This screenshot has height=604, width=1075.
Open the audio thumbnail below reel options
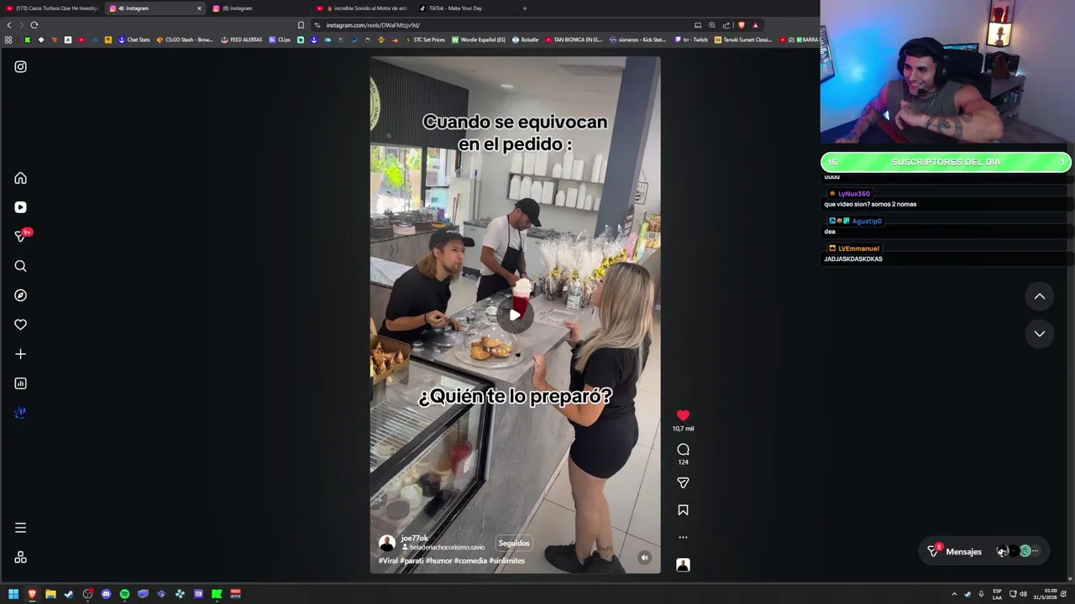tap(683, 565)
